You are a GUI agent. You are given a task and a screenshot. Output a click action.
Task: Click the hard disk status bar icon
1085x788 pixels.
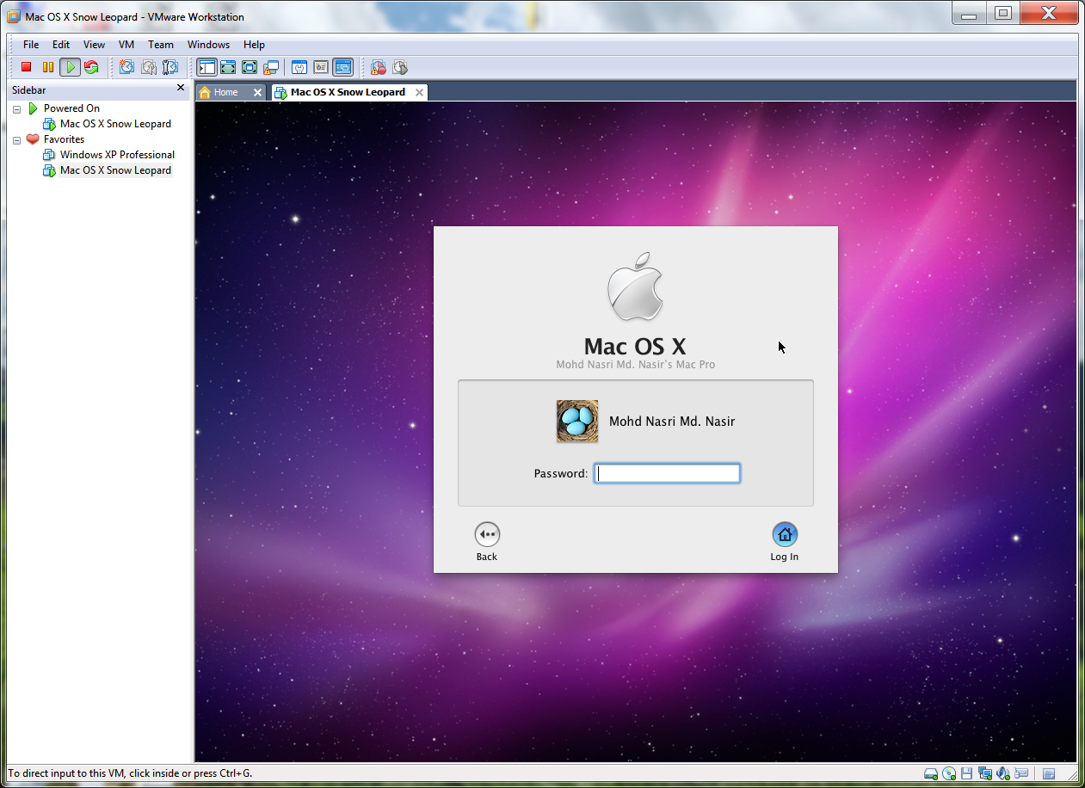(x=931, y=773)
